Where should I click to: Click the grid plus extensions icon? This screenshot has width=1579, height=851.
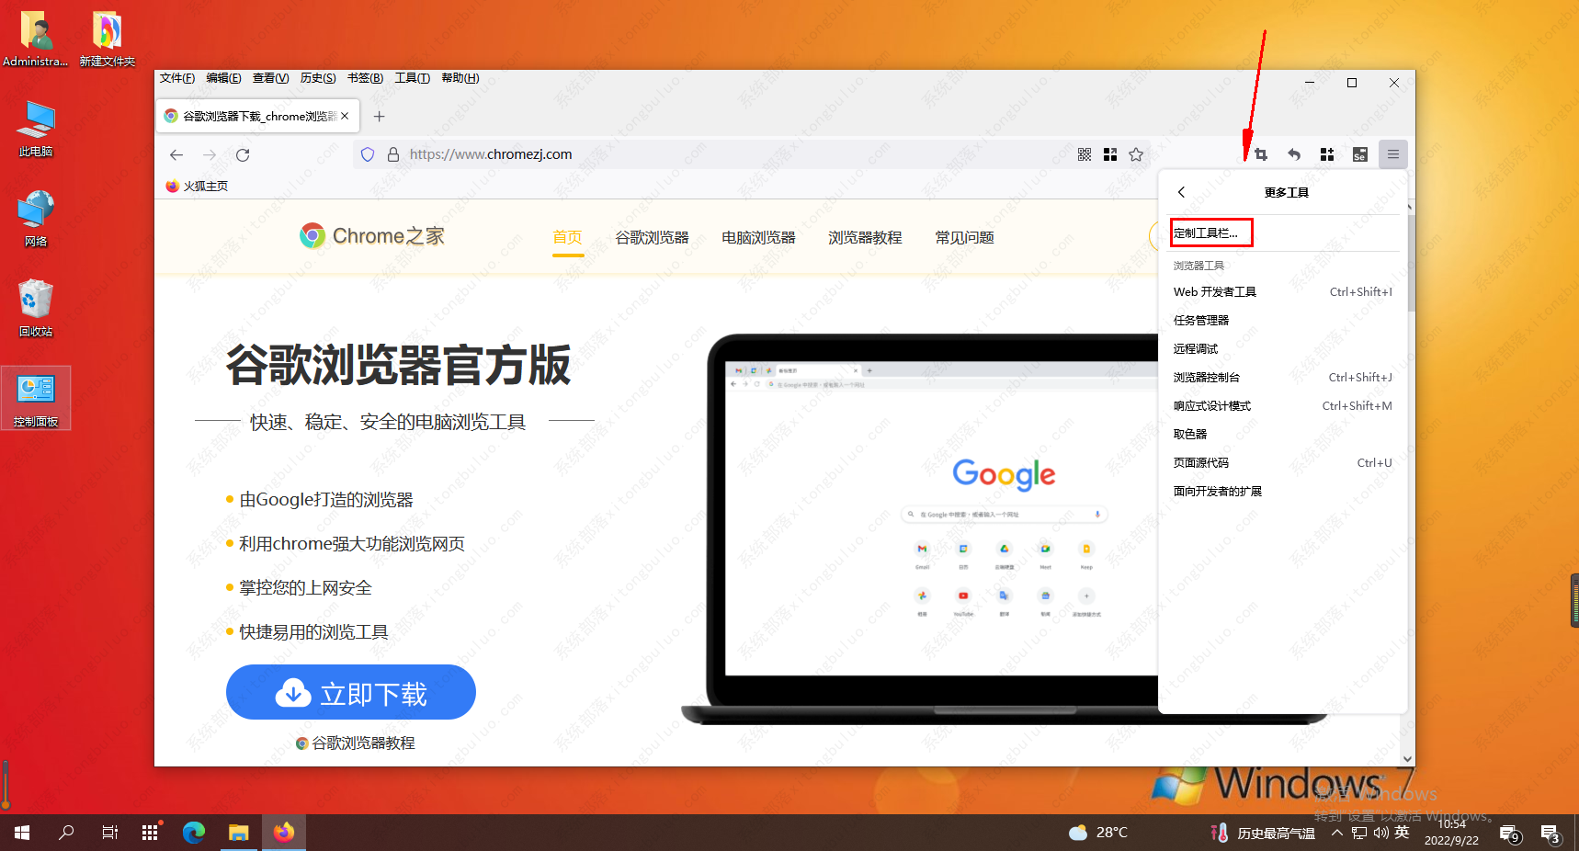pyautogui.click(x=1327, y=154)
